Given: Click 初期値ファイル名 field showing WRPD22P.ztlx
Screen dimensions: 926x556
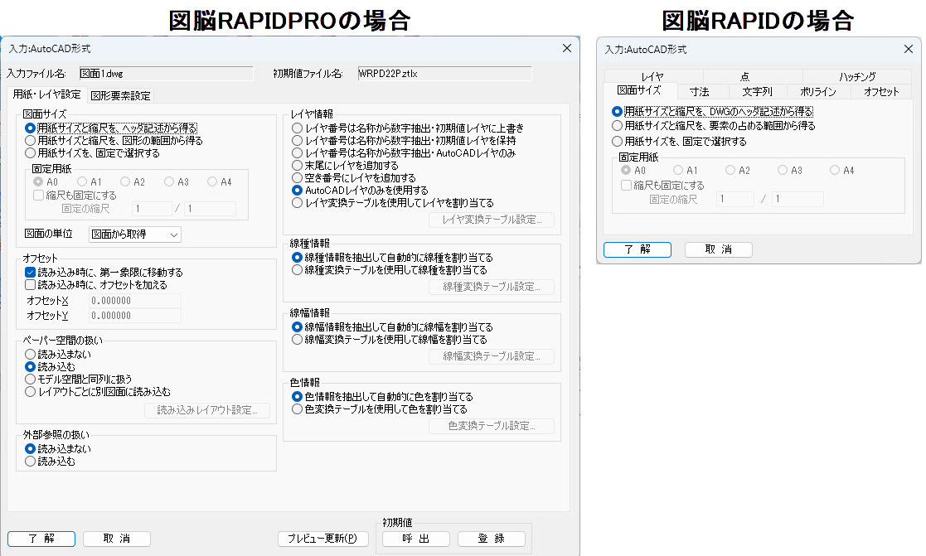Looking at the screenshot, I should pos(444,74).
